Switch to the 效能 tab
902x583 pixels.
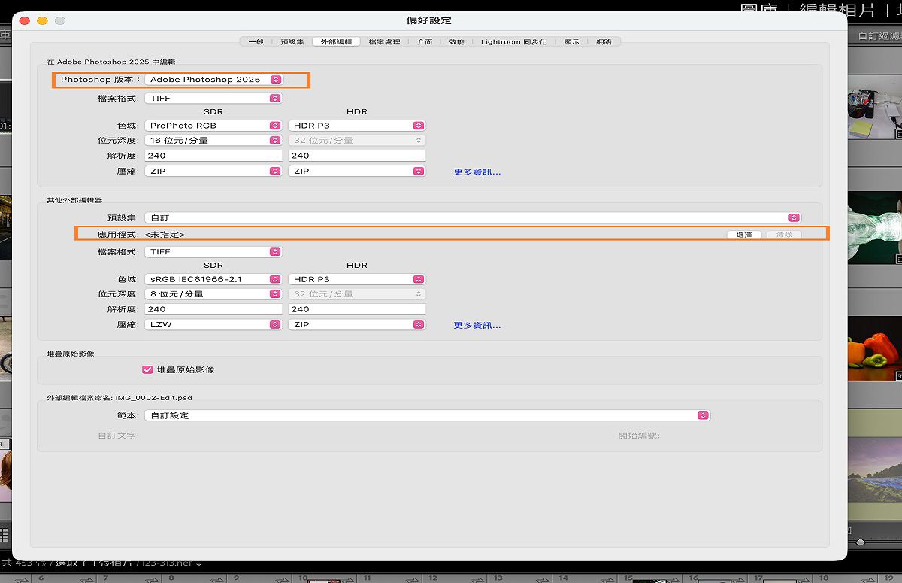(x=456, y=41)
